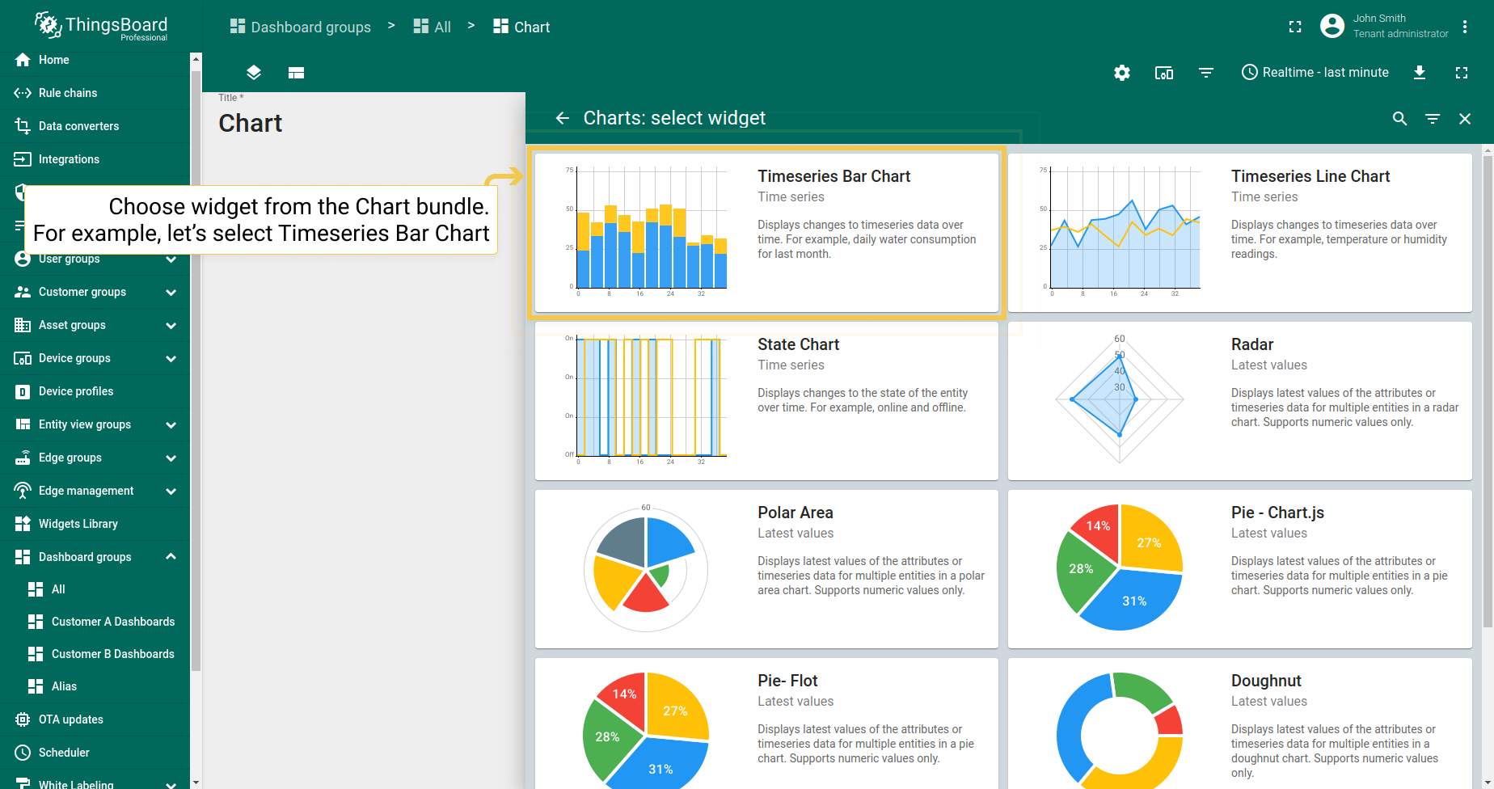This screenshot has width=1494, height=789.
Task: Go to Home in sidebar
Action: [x=95, y=60]
